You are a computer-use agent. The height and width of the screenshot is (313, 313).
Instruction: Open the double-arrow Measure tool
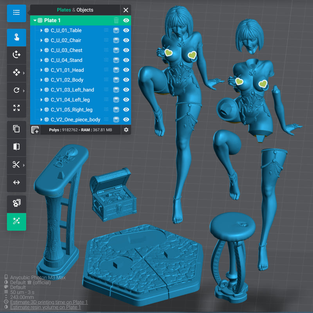point(16,182)
